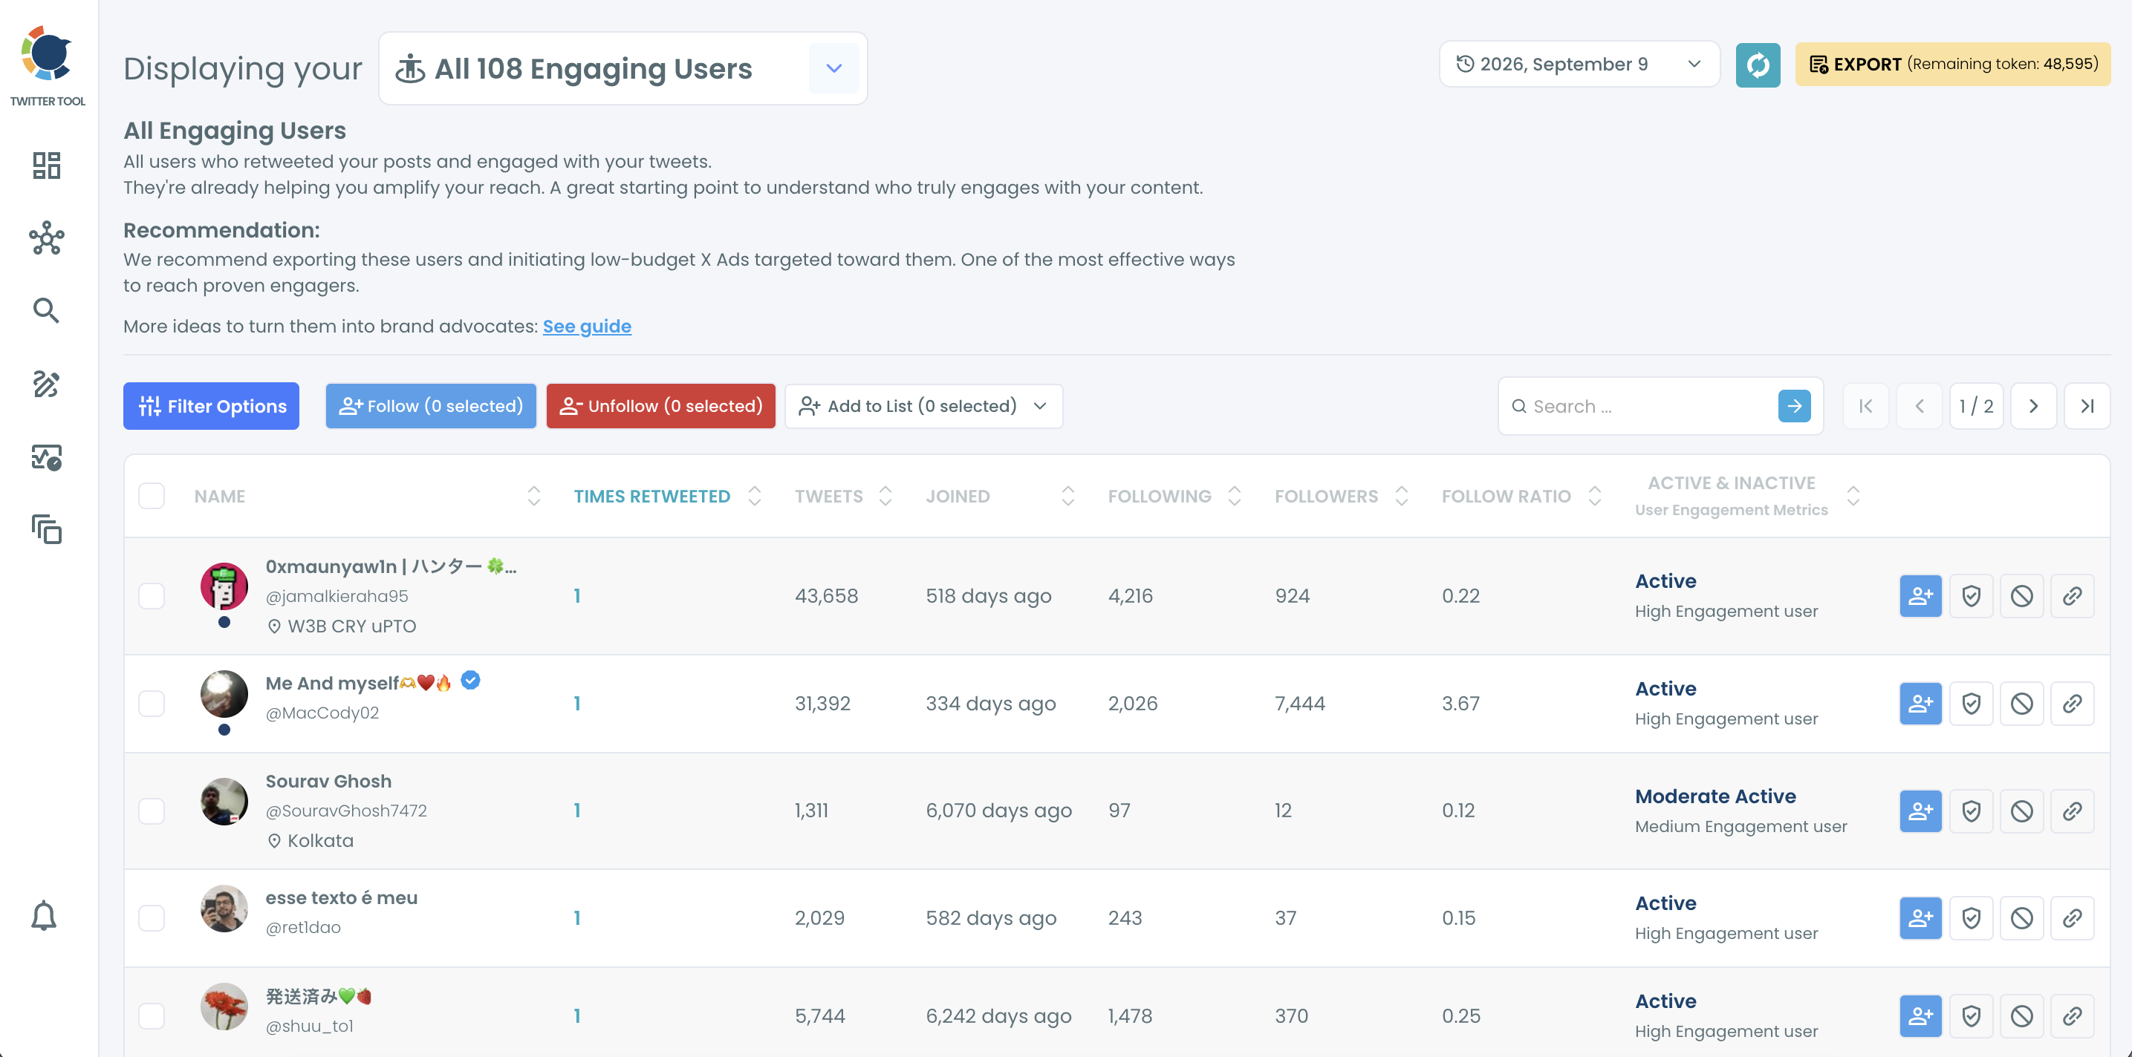Select checkbox for Sourav Ghosh row
This screenshot has height=1057, width=2132.
click(152, 811)
